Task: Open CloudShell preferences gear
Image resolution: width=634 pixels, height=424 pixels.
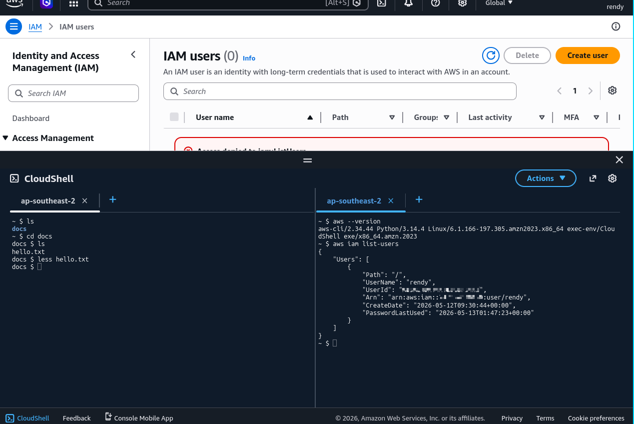Action: [x=613, y=178]
